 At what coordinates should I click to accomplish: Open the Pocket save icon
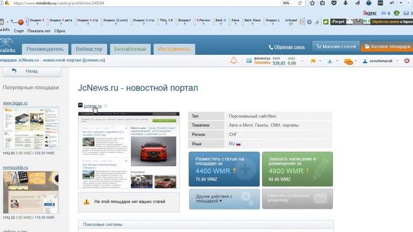[334, 3]
